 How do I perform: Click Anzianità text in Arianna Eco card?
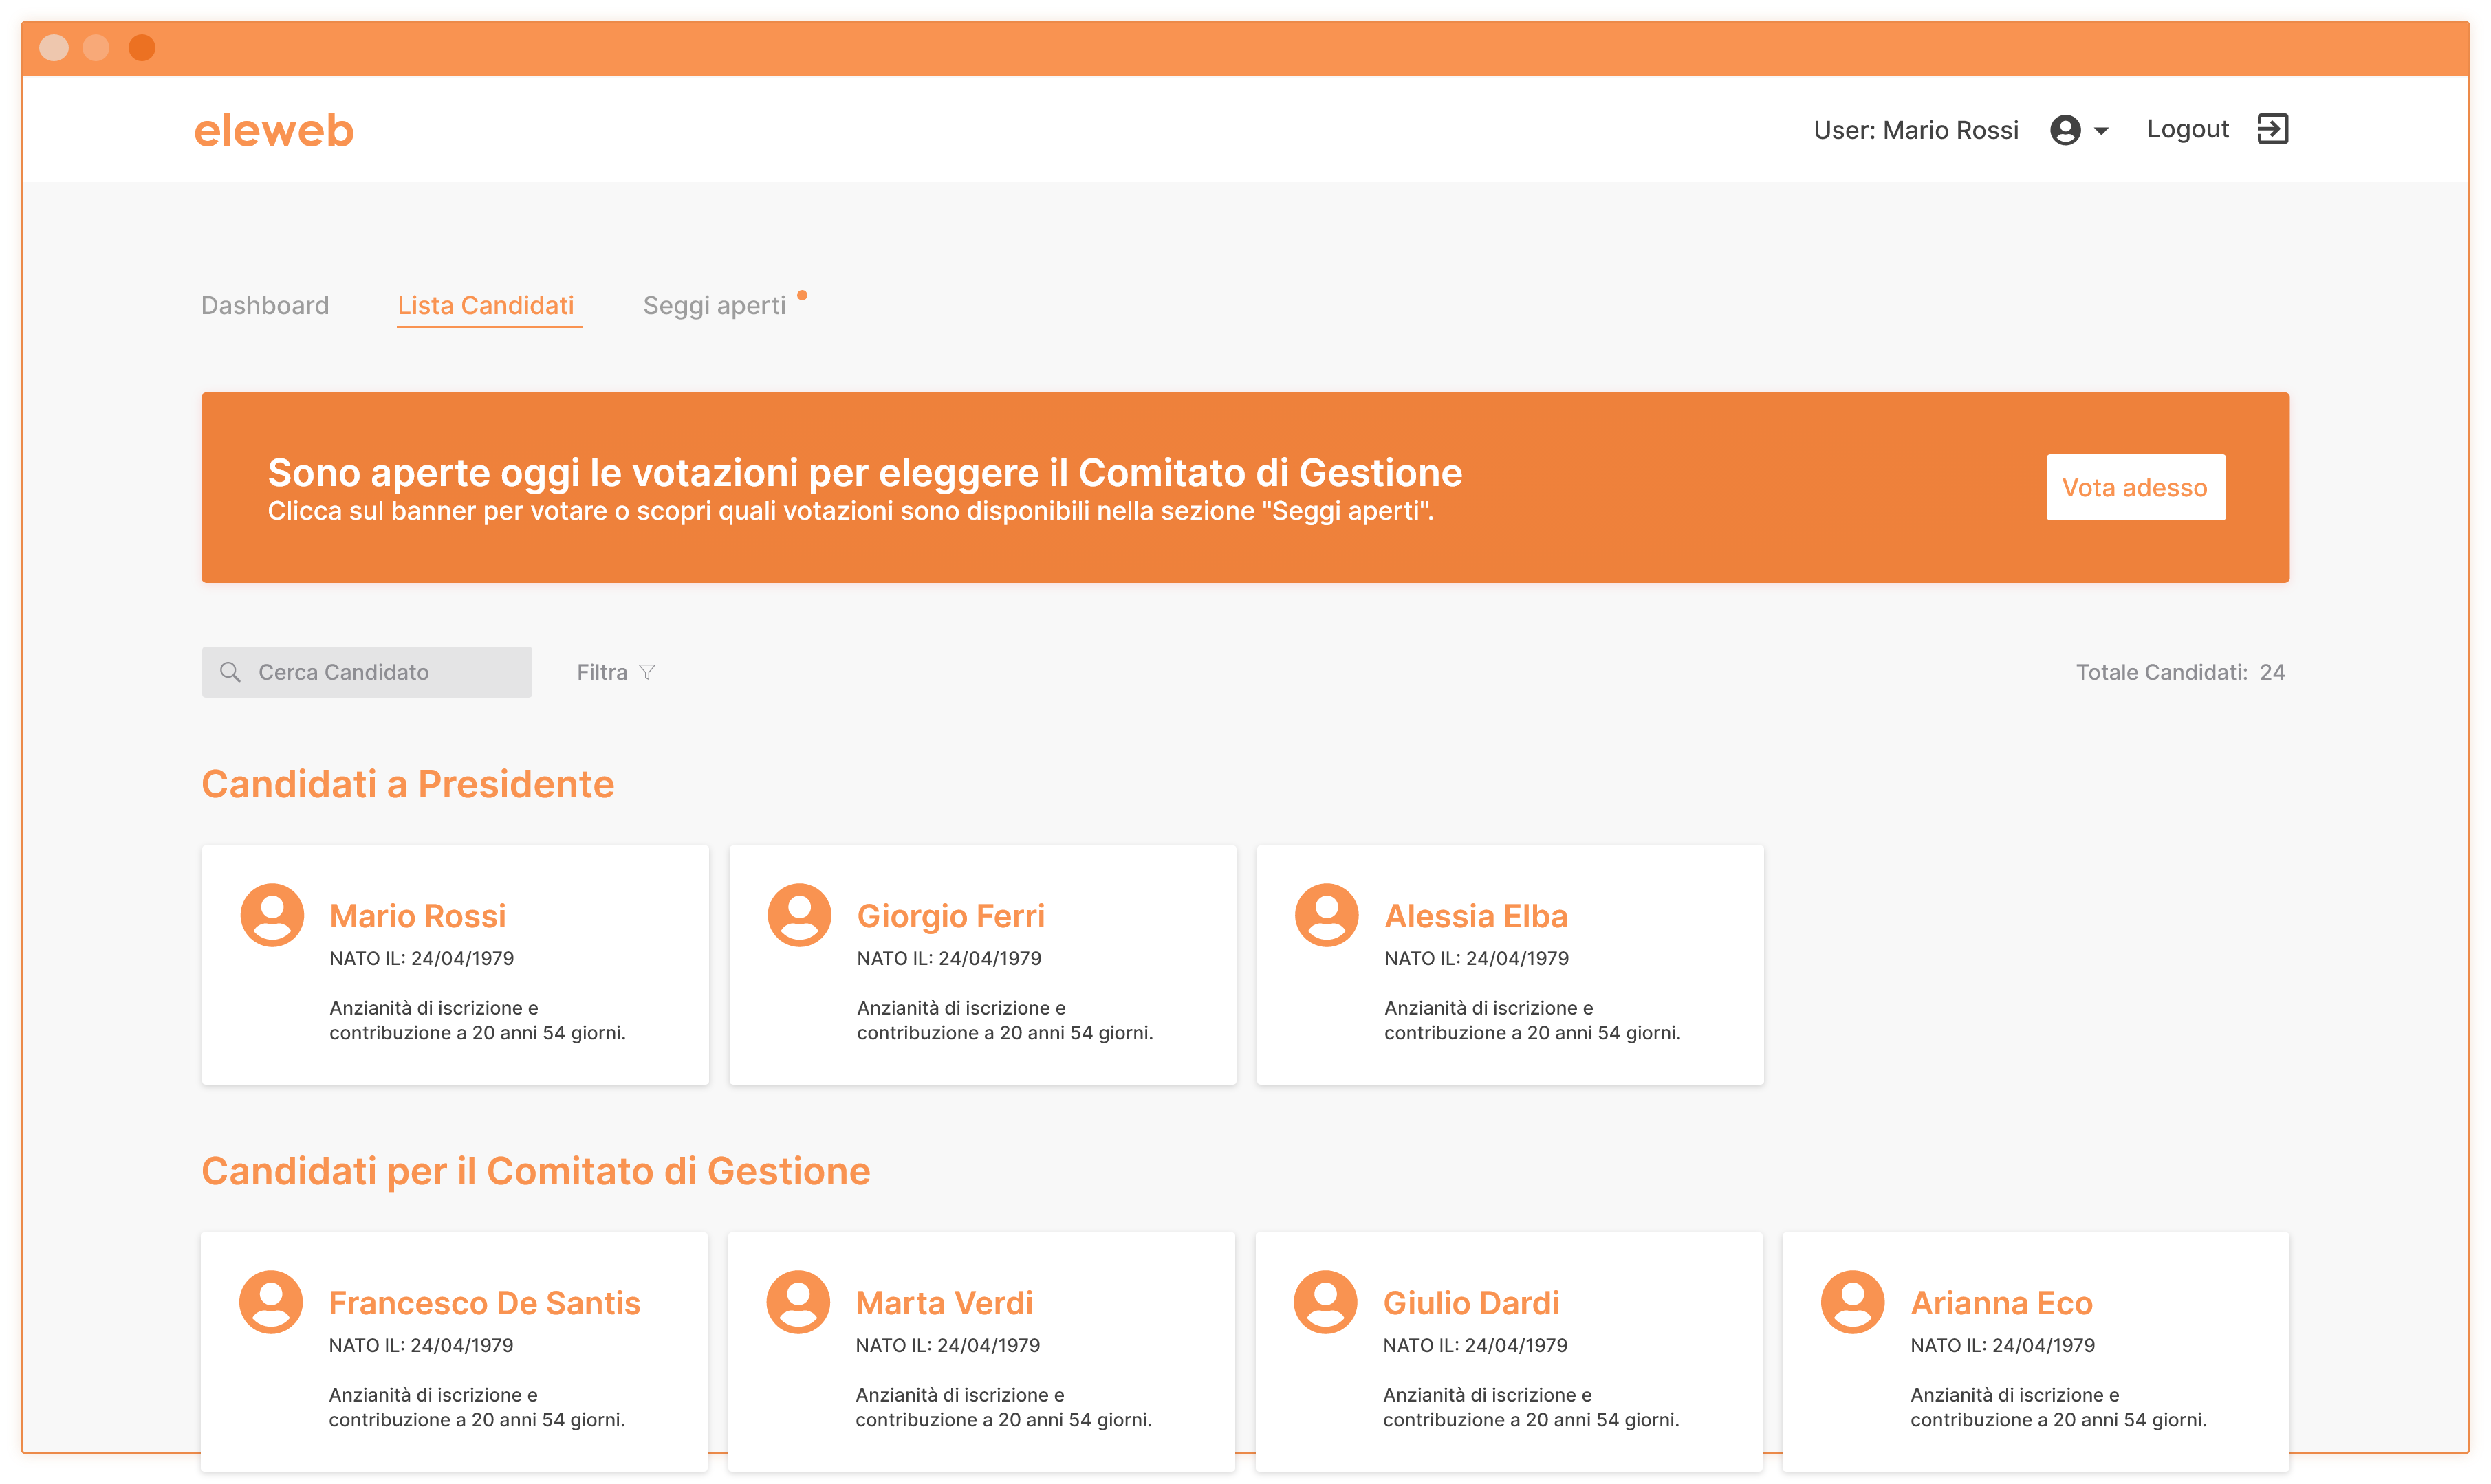2058,1407
